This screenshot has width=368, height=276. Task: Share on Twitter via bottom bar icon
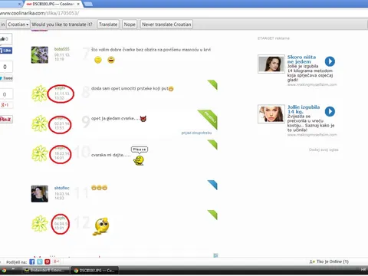point(40,261)
